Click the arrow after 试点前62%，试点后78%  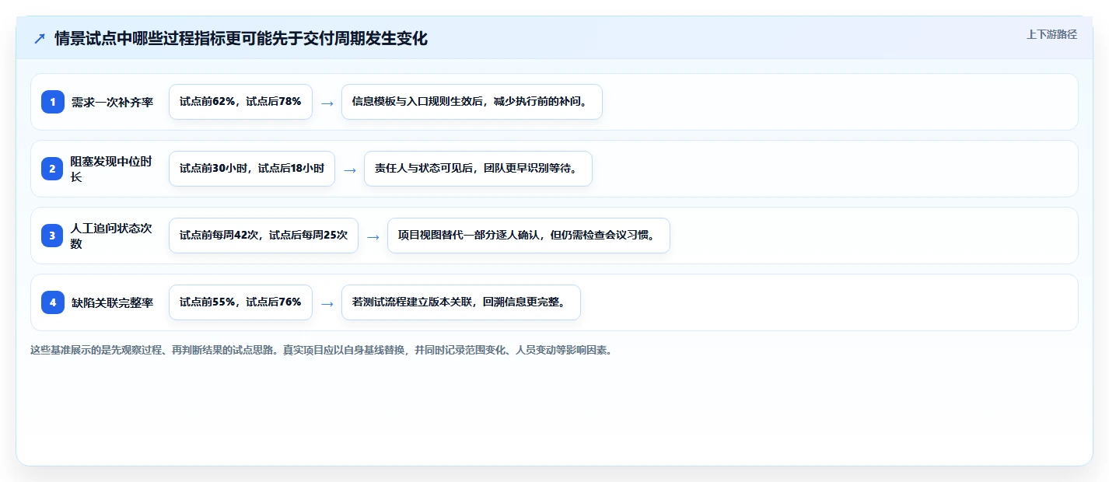(327, 103)
